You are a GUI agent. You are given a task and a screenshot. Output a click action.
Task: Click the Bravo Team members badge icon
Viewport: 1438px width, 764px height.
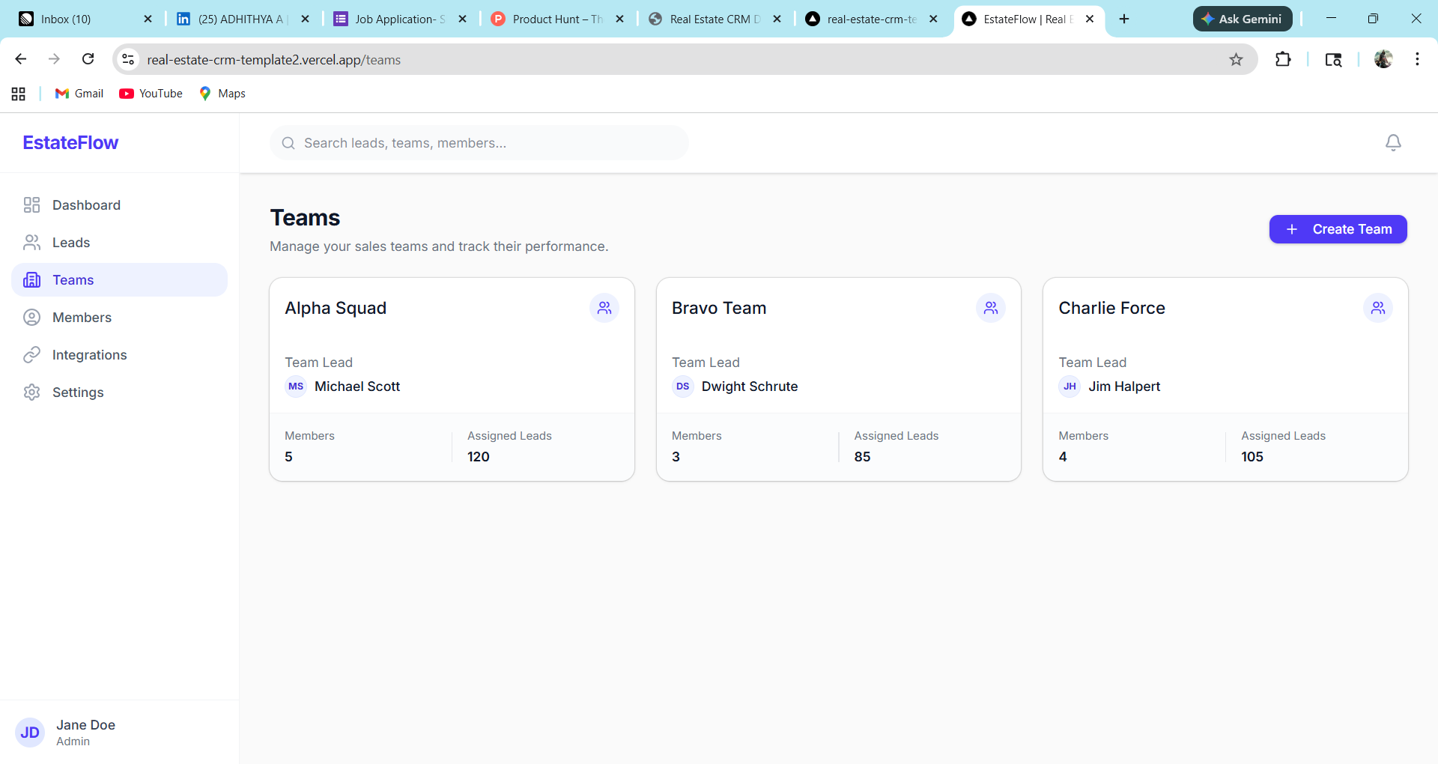point(991,307)
